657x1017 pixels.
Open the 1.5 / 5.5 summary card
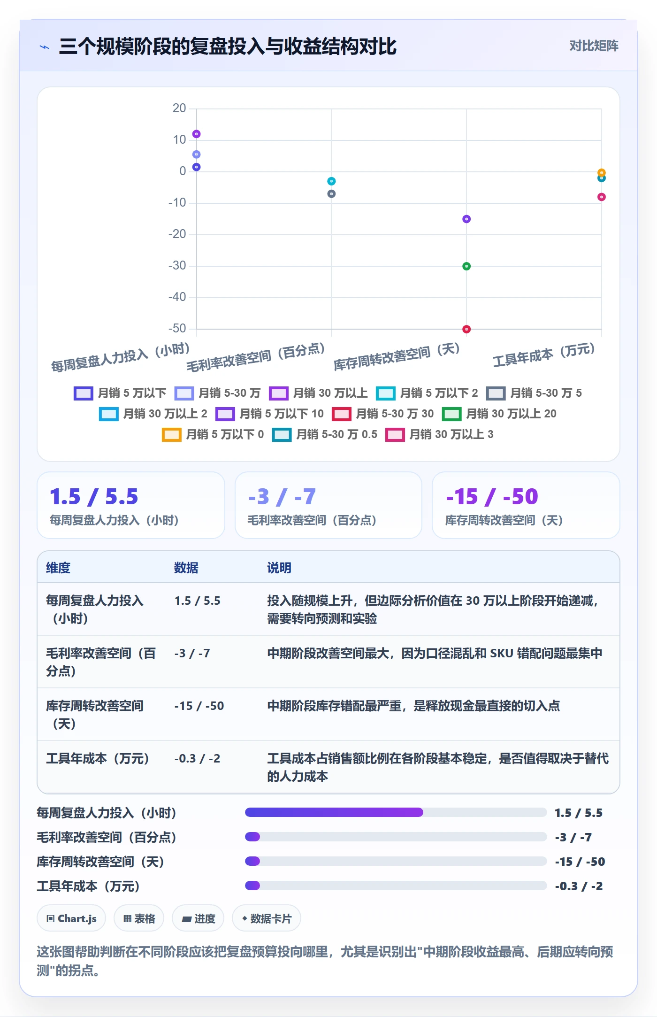coord(131,505)
